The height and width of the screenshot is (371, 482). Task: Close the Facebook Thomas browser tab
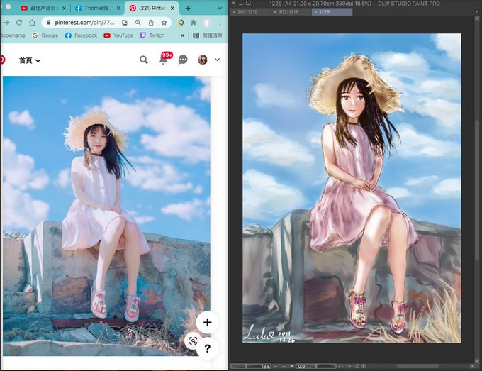118,9
